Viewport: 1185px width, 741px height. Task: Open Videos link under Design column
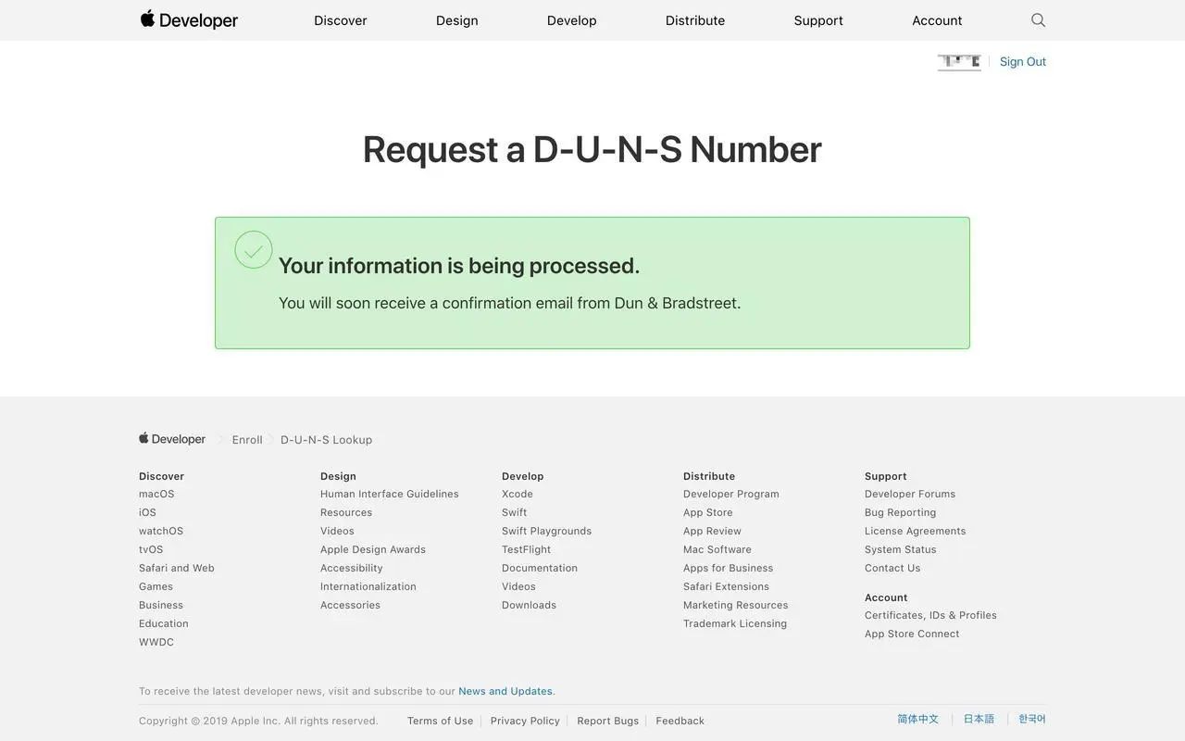tap(337, 531)
